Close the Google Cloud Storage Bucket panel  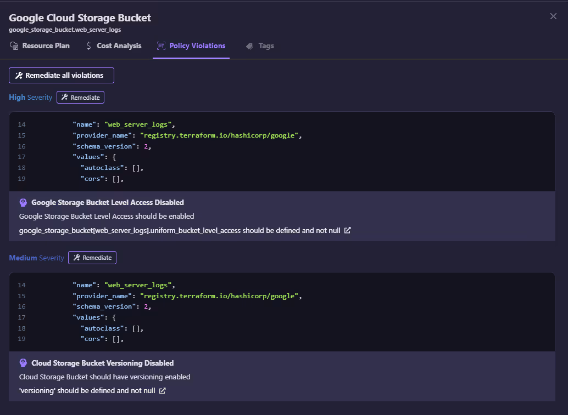coord(553,16)
